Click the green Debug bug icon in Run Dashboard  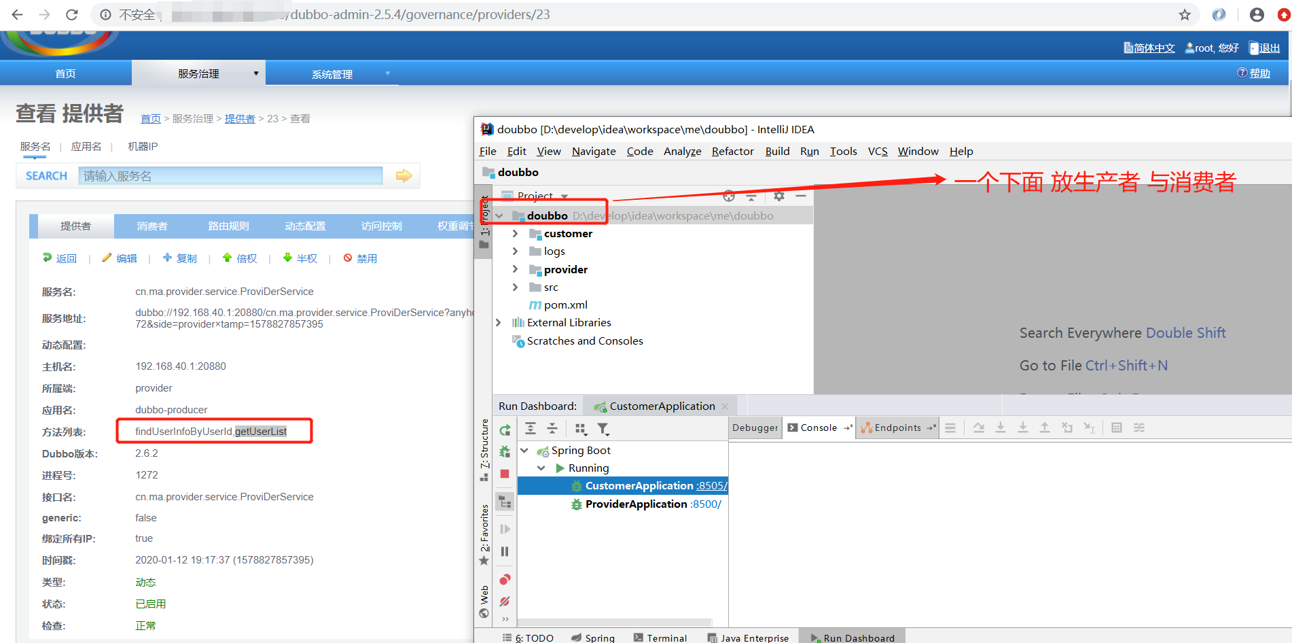pyautogui.click(x=505, y=451)
